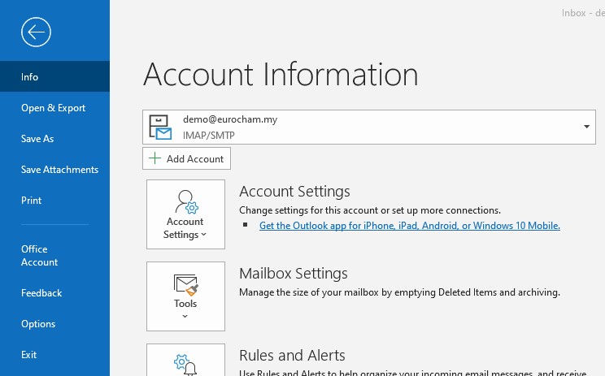605x376 pixels.
Task: Click the back arrow circle icon
Action: point(36,32)
